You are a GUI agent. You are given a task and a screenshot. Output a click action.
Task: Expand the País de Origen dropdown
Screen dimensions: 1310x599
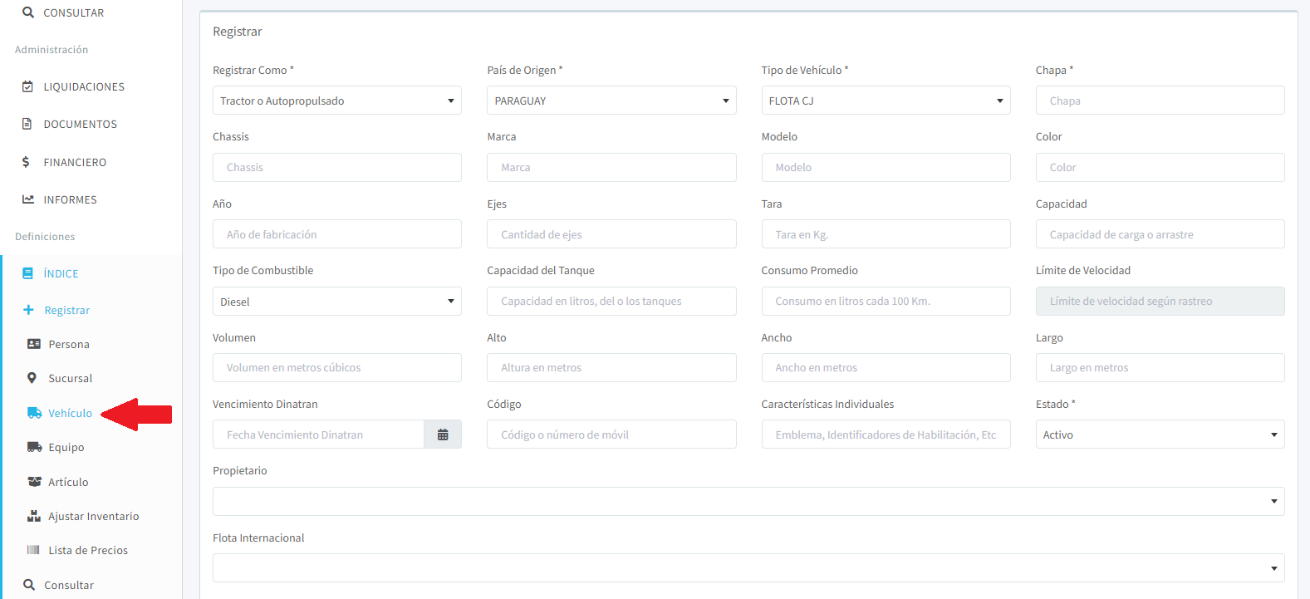click(x=611, y=101)
